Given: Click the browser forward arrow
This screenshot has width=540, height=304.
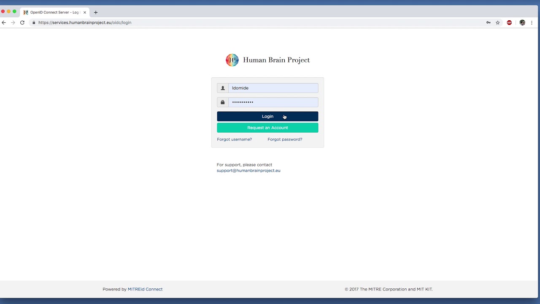Looking at the screenshot, I should click(13, 23).
